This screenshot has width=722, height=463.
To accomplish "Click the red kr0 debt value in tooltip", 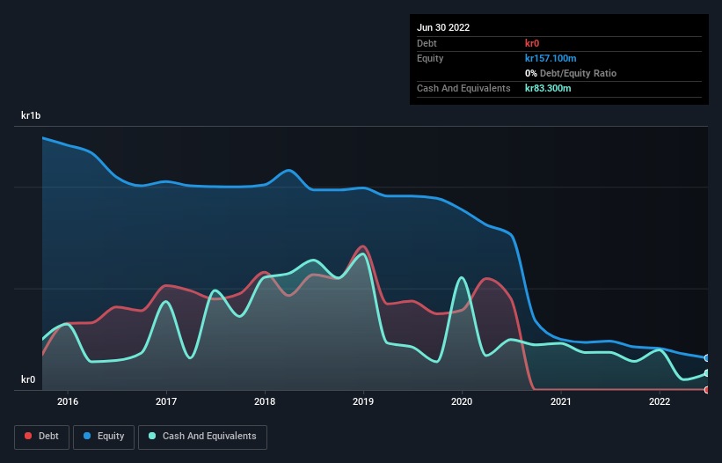I will (x=532, y=43).
